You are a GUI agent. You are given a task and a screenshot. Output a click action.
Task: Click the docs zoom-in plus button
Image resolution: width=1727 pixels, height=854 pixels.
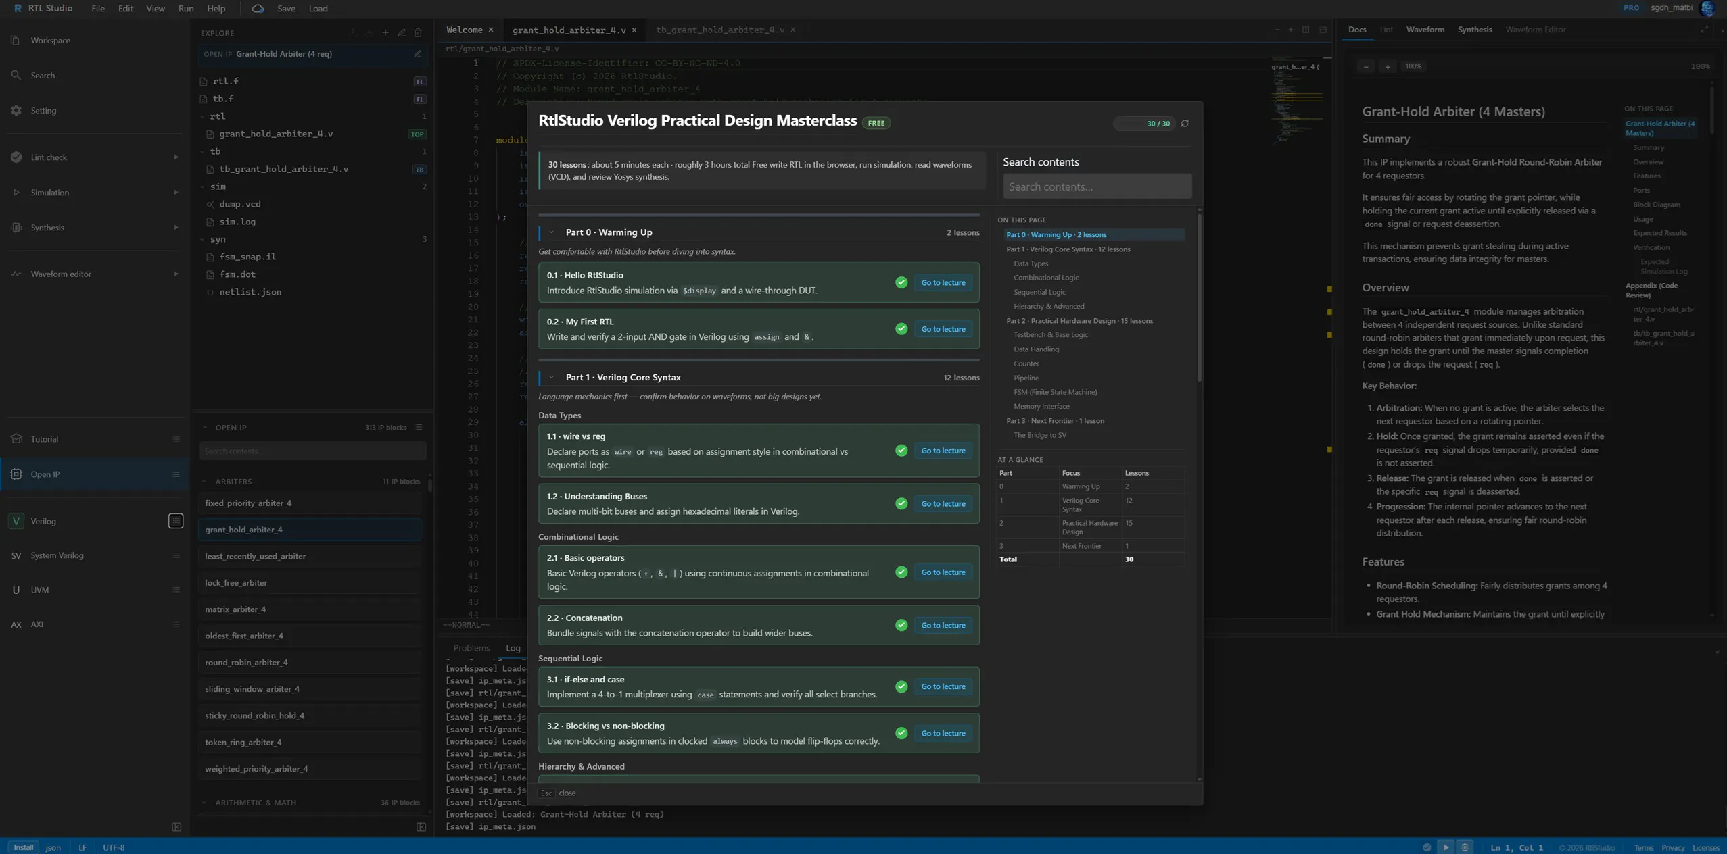coord(1388,66)
